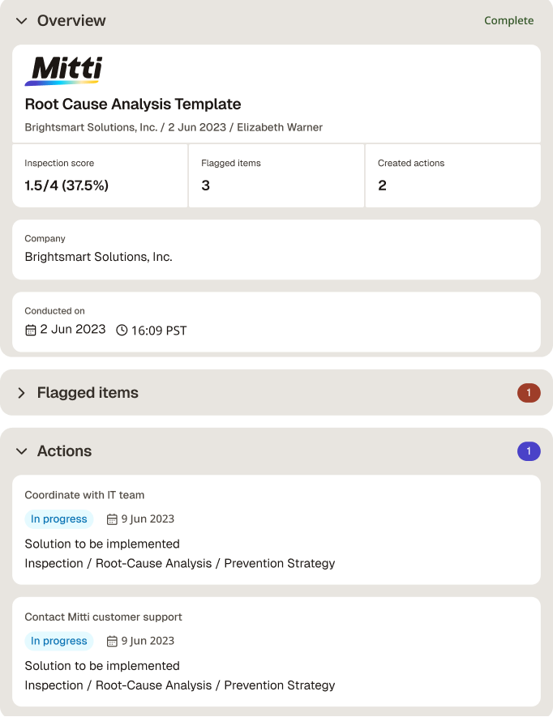Open the Flagged items count card
This screenshot has width=553, height=717.
coord(276,176)
